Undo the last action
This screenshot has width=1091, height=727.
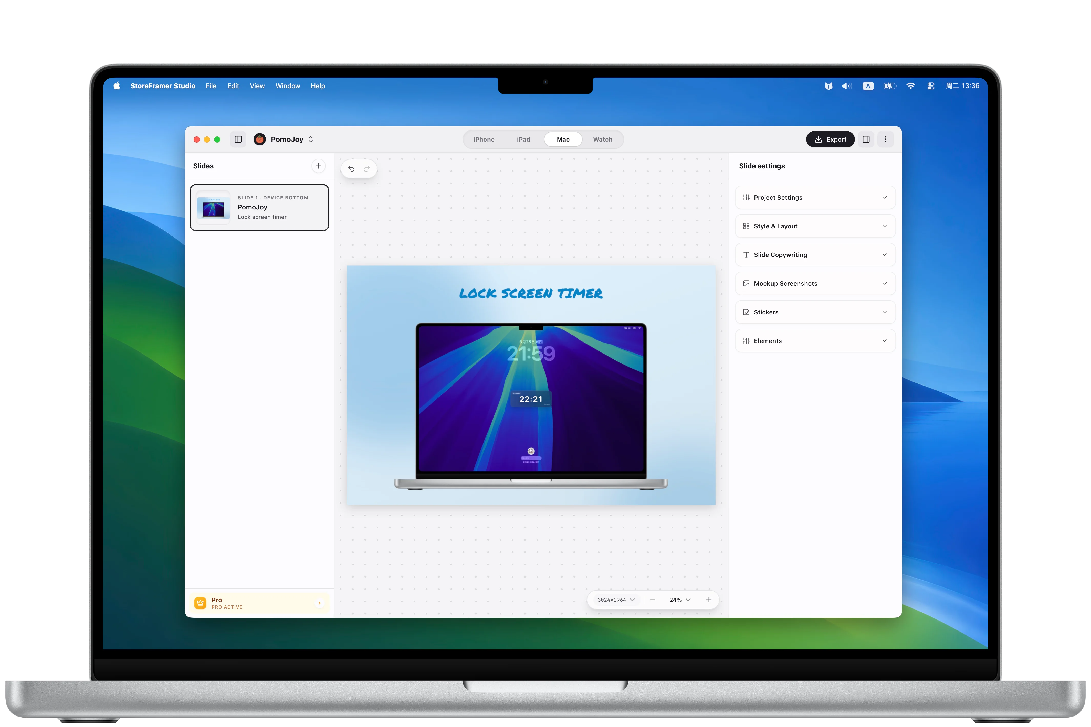click(x=351, y=169)
